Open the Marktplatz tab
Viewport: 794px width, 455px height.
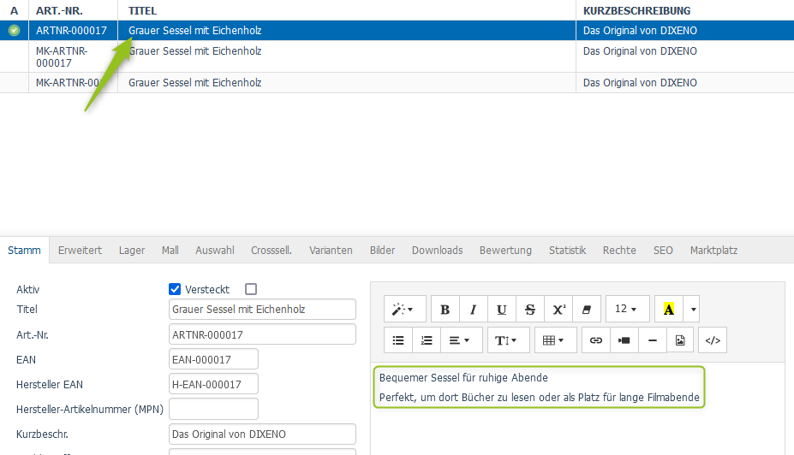pos(713,251)
